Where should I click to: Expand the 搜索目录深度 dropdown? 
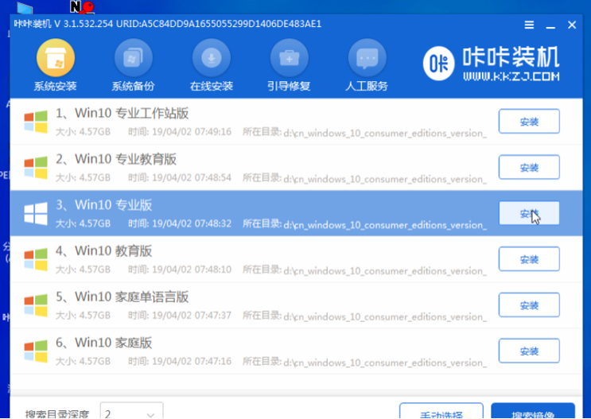[131, 413]
